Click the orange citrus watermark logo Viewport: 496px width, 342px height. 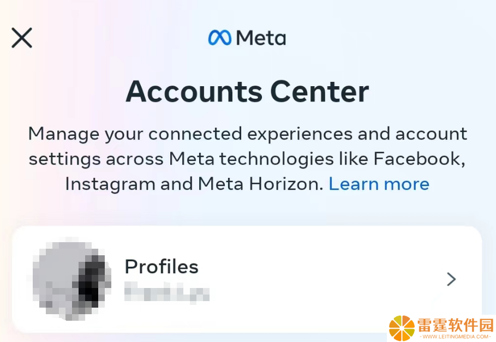tap(402, 328)
